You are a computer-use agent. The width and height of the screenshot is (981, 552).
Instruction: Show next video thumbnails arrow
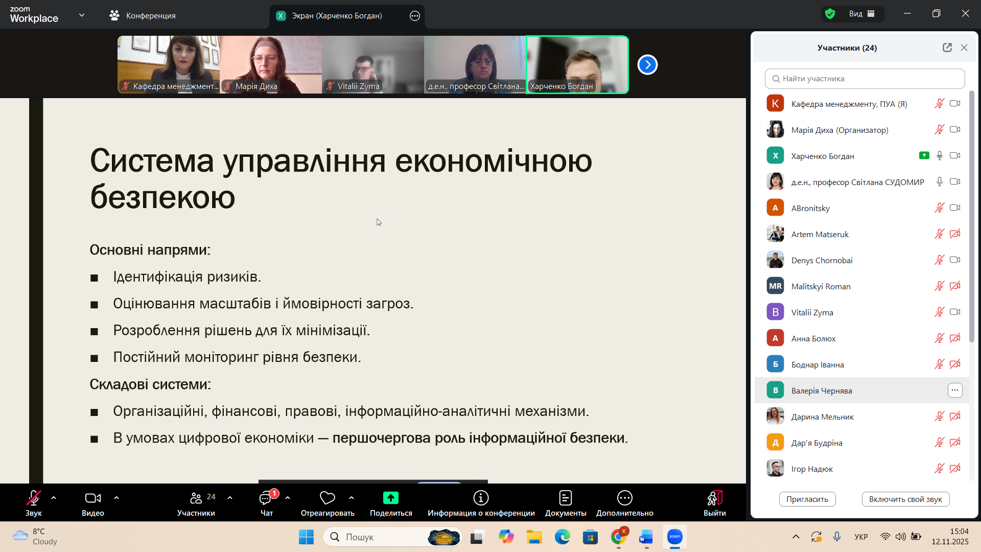point(647,65)
